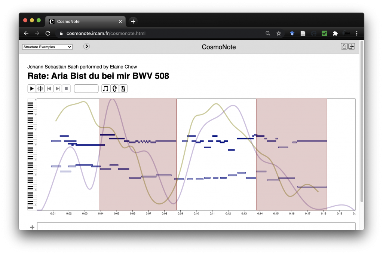Click the 0:04 mark on the time axis
Screen dimensions: 383x255
101,213
